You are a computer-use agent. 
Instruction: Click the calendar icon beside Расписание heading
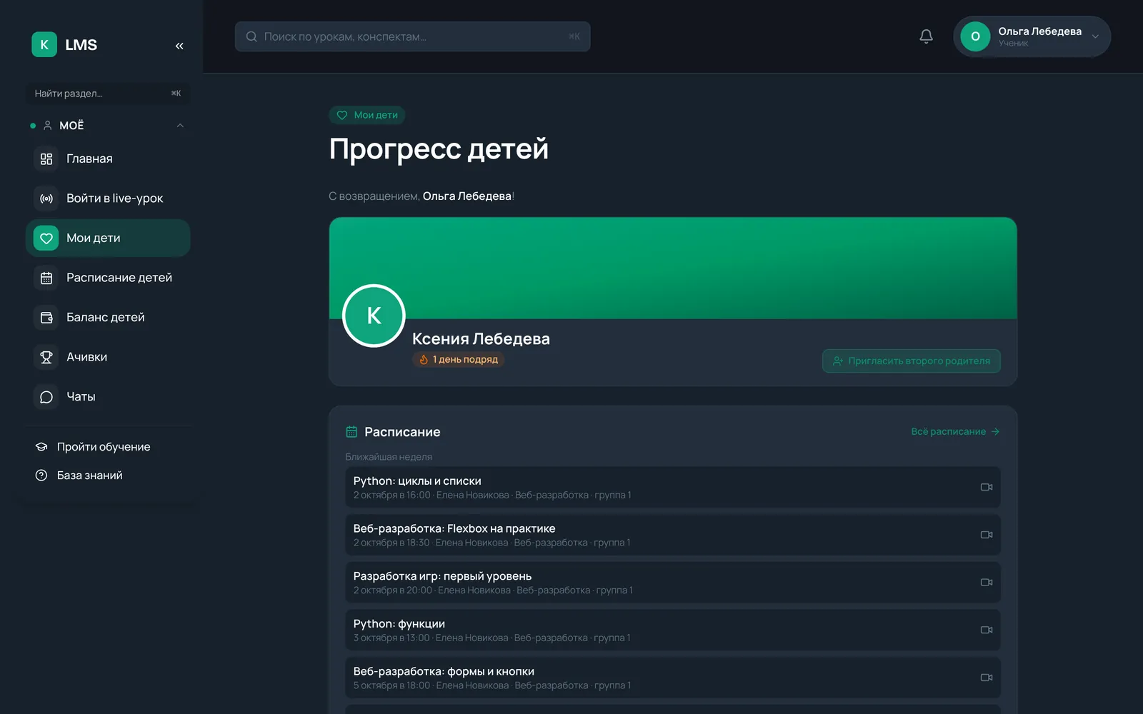[x=351, y=431]
